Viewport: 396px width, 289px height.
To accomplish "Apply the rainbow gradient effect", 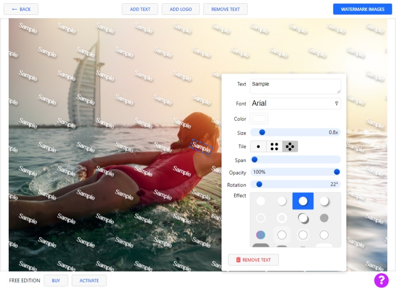I will tap(261, 235).
